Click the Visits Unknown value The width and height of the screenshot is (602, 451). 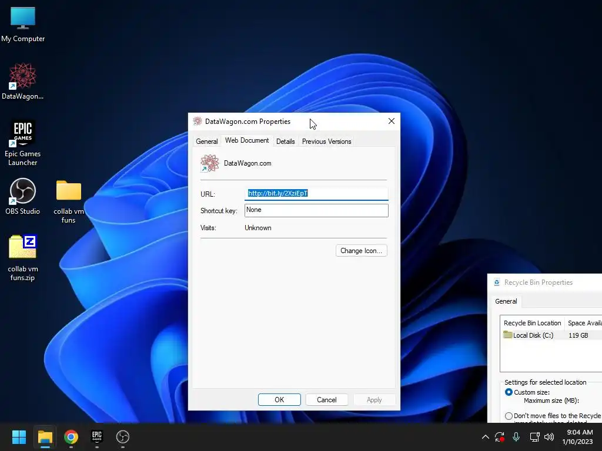pos(258,228)
